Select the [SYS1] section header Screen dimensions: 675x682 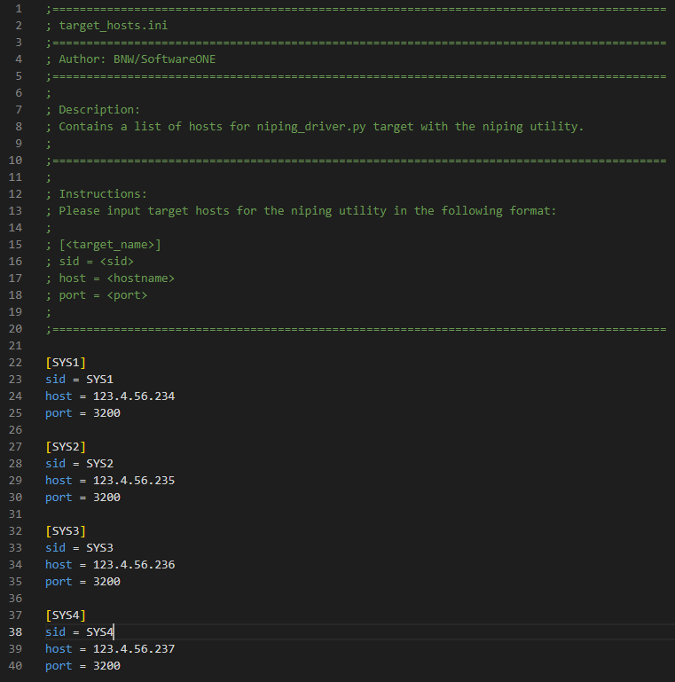[66, 362]
